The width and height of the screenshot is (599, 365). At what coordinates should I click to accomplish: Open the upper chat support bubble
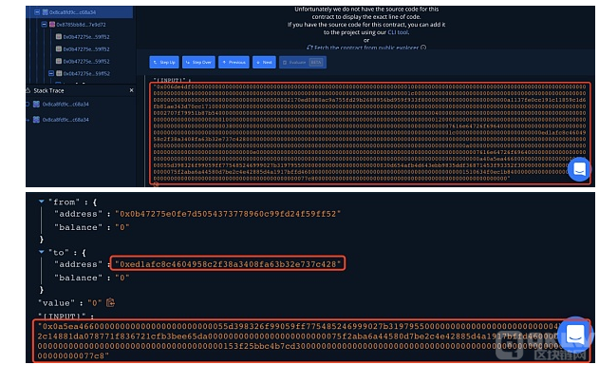click(x=579, y=169)
